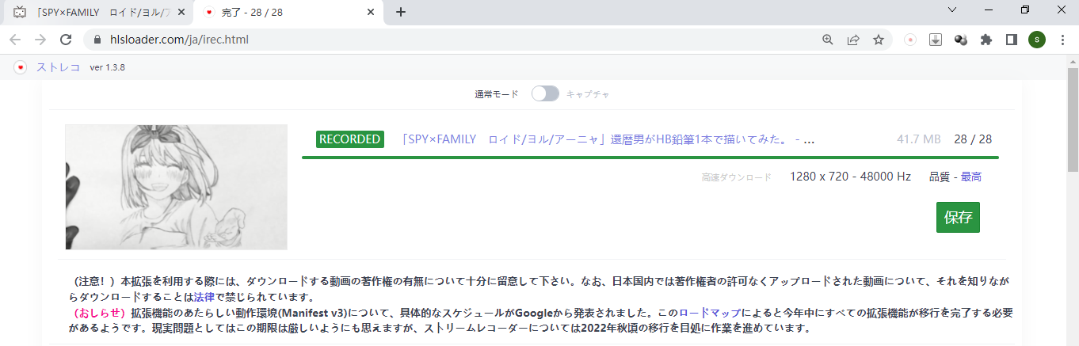Viewport: 1079px width, 346px height.
Task: Open the tab search dropdown chevron
Action: tap(952, 10)
